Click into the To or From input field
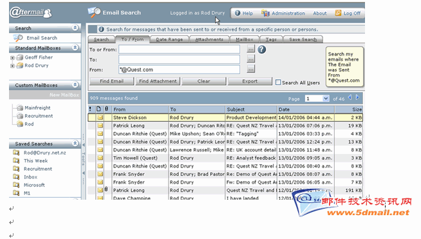421x239 pixels. [x=180, y=50]
